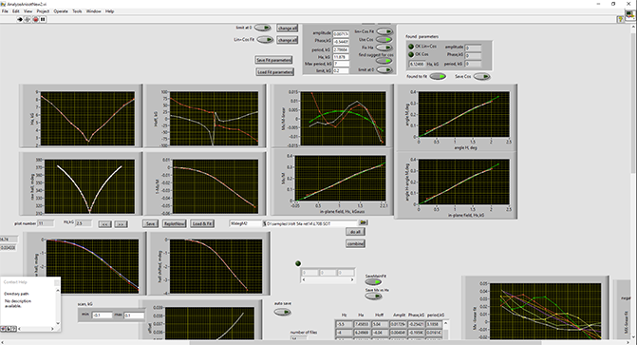
Task: Click the combine button
Action: click(x=355, y=243)
